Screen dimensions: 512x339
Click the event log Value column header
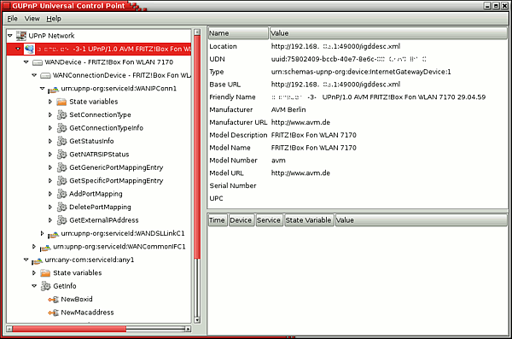tap(421, 220)
